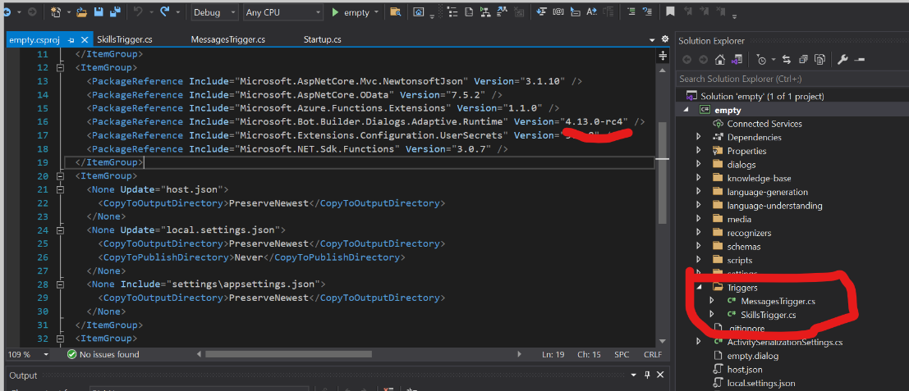This screenshot has height=391, width=909.
Task: Click the split editor handle above the scrollbar
Action: click(663, 55)
